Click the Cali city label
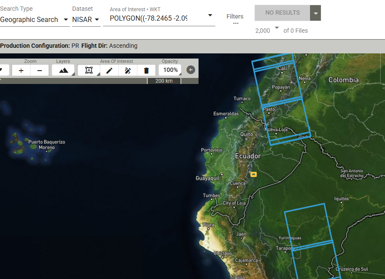 tap(282, 68)
